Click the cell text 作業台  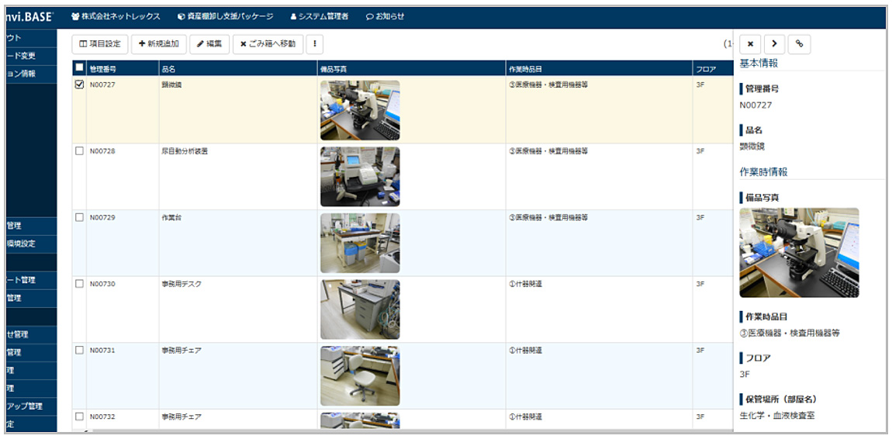click(171, 218)
